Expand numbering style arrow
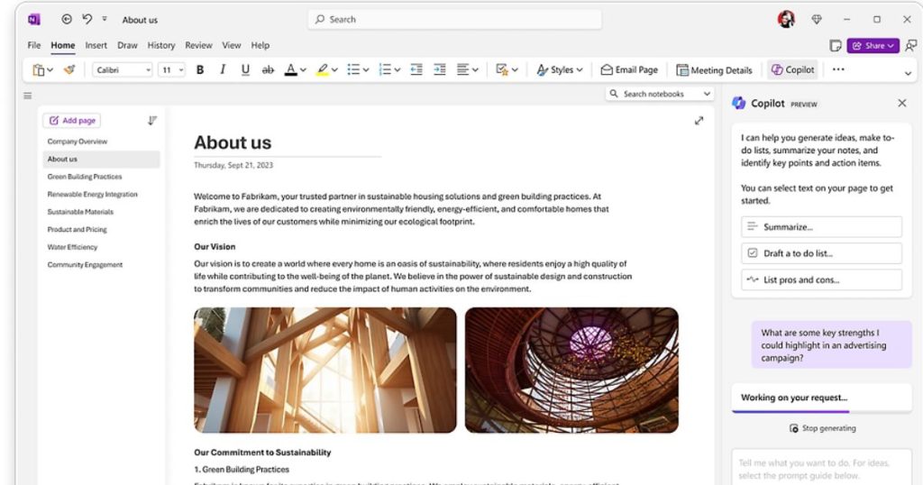This screenshot has width=923, height=485. 398,70
